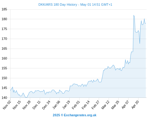Viewport: 149px width, 120px height.
Task: Click the 185 y-axis value label
Action: point(4,9)
